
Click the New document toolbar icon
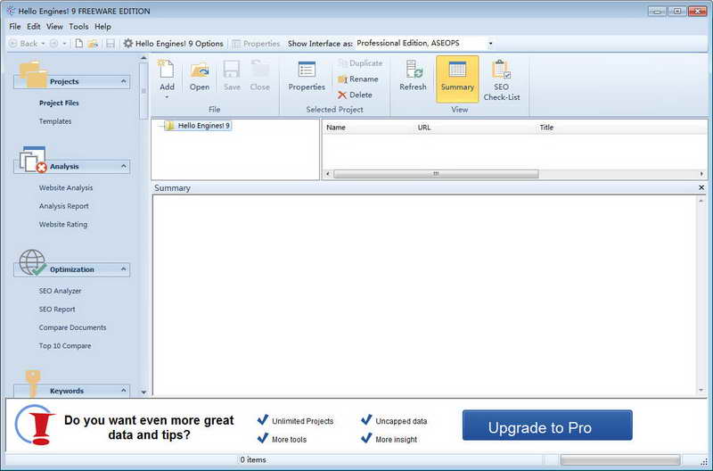tap(79, 44)
